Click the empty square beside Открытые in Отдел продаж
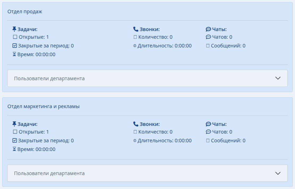Screen dimensions: 295x189 pyautogui.click(x=15, y=37)
